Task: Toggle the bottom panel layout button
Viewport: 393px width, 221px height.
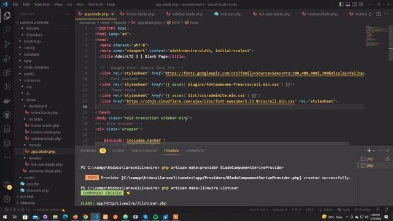Action: pyautogui.click(x=348, y=4)
